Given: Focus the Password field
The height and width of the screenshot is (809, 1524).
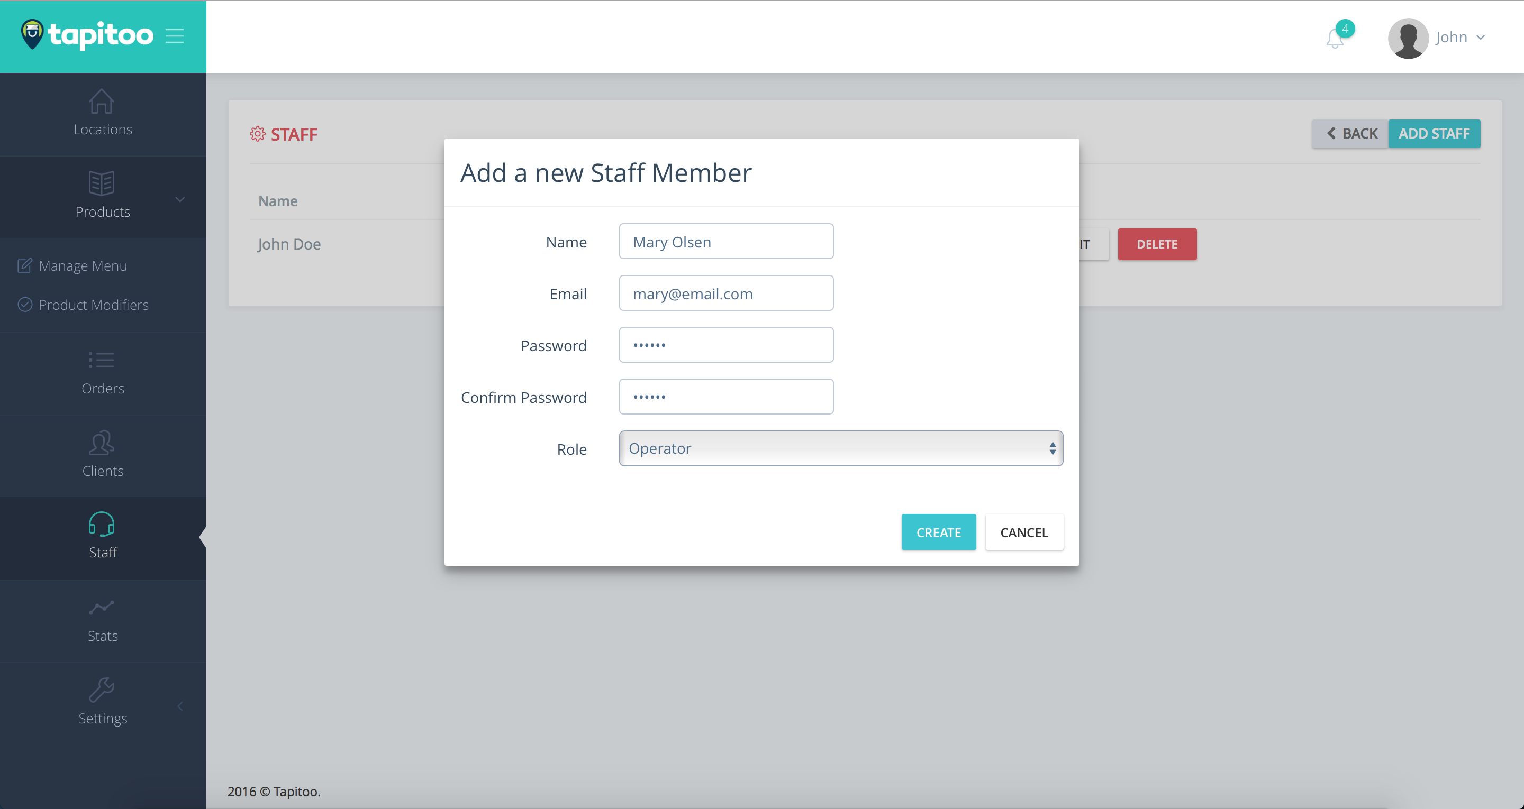Looking at the screenshot, I should pyautogui.click(x=727, y=345).
